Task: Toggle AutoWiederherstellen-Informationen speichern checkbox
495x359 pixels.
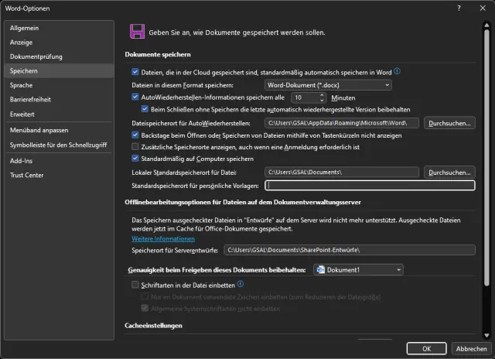Action: click(135, 98)
